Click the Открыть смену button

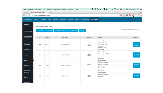click(60, 30)
